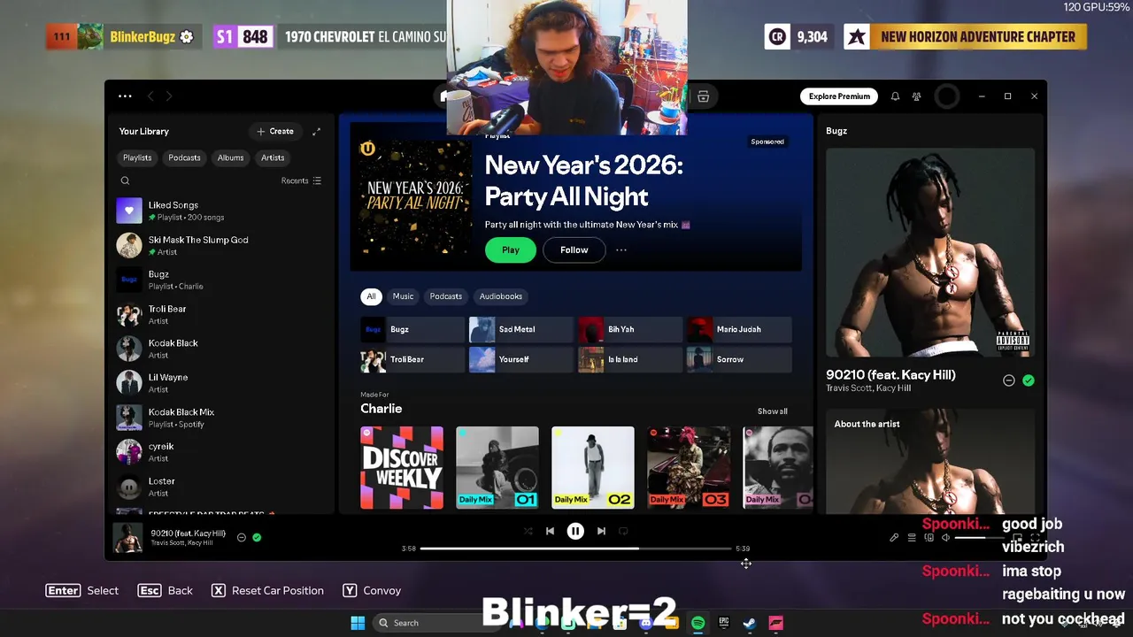Open the profile avatar menu

946,96
